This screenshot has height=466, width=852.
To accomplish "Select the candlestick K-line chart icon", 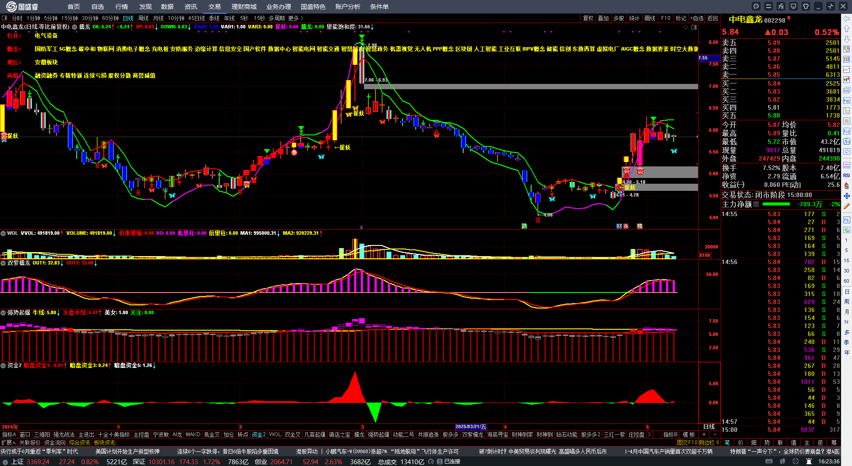I will click(847, 80).
